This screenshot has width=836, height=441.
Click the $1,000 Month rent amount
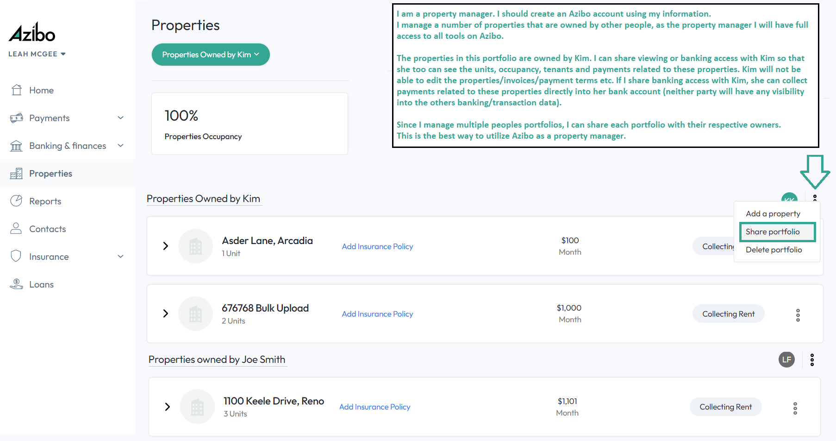569,313
